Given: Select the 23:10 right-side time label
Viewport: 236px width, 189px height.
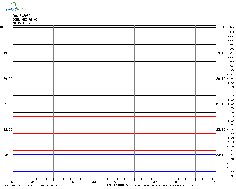Looking at the screenshot, I should 221,155.
